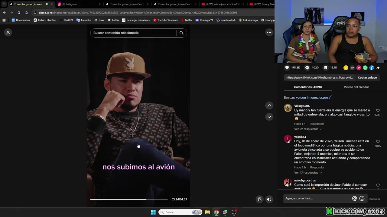Reply to yessika.t's comment

click(317, 168)
